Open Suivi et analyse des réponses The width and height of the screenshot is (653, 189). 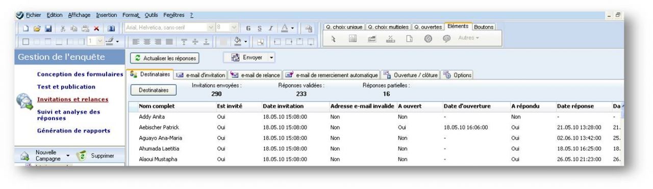pyautogui.click(x=69, y=115)
